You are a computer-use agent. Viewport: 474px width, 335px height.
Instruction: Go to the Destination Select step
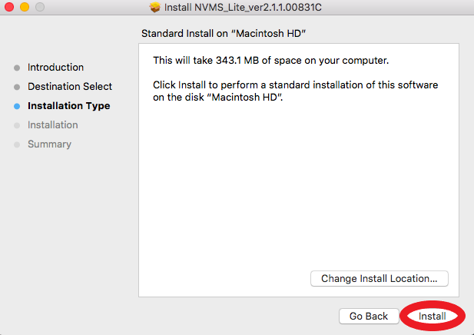pyautogui.click(x=70, y=87)
